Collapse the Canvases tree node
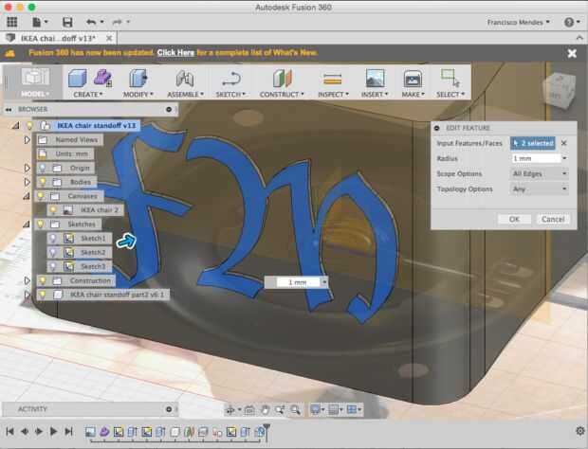 tap(27, 196)
